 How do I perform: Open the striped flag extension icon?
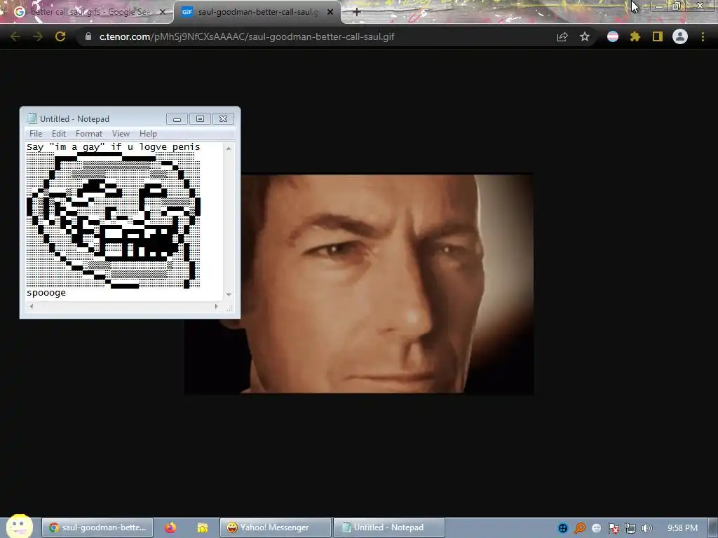[613, 36]
